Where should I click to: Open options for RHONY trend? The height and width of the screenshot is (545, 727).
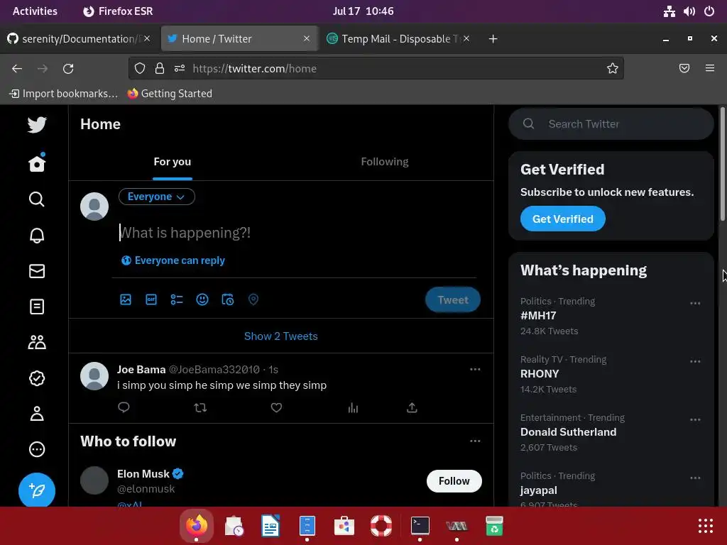(x=695, y=361)
